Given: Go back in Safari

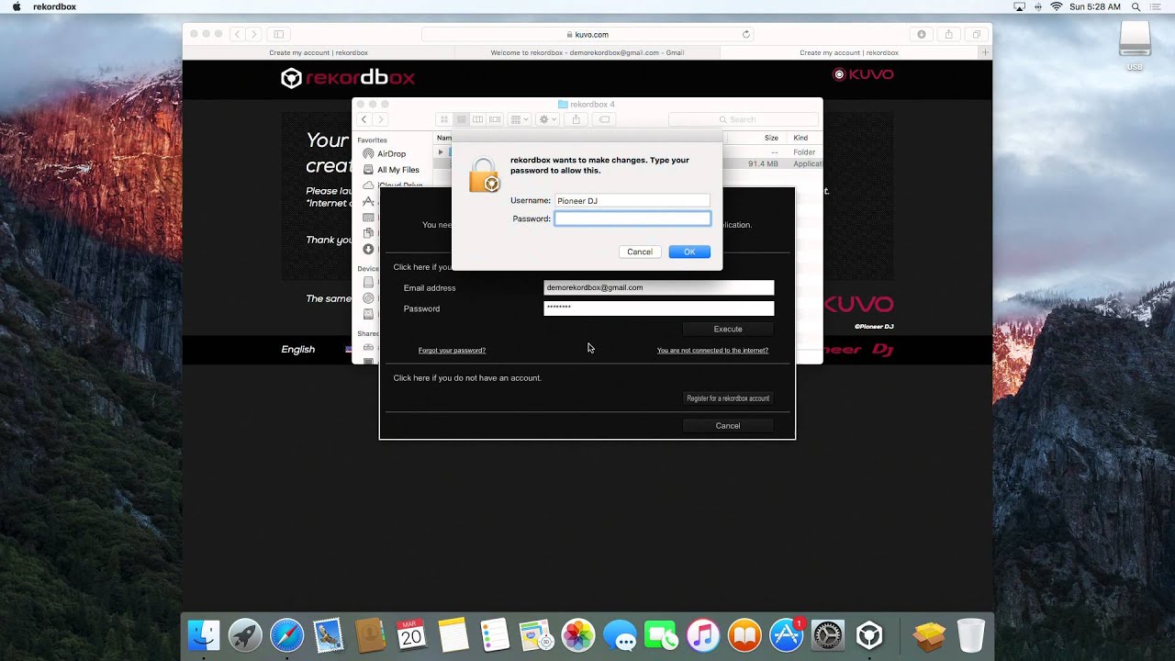Looking at the screenshot, I should point(237,34).
